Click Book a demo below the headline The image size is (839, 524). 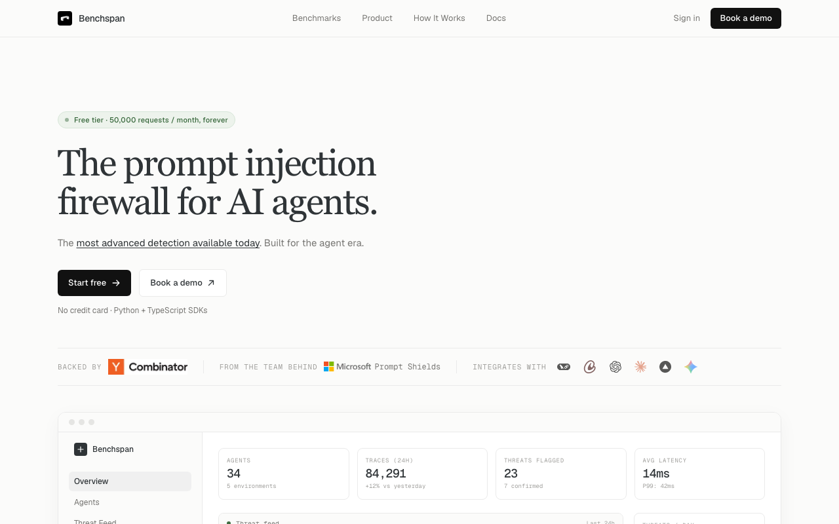[183, 283]
